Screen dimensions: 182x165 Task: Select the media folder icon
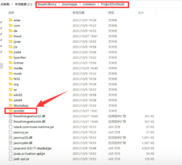tap(10, 68)
